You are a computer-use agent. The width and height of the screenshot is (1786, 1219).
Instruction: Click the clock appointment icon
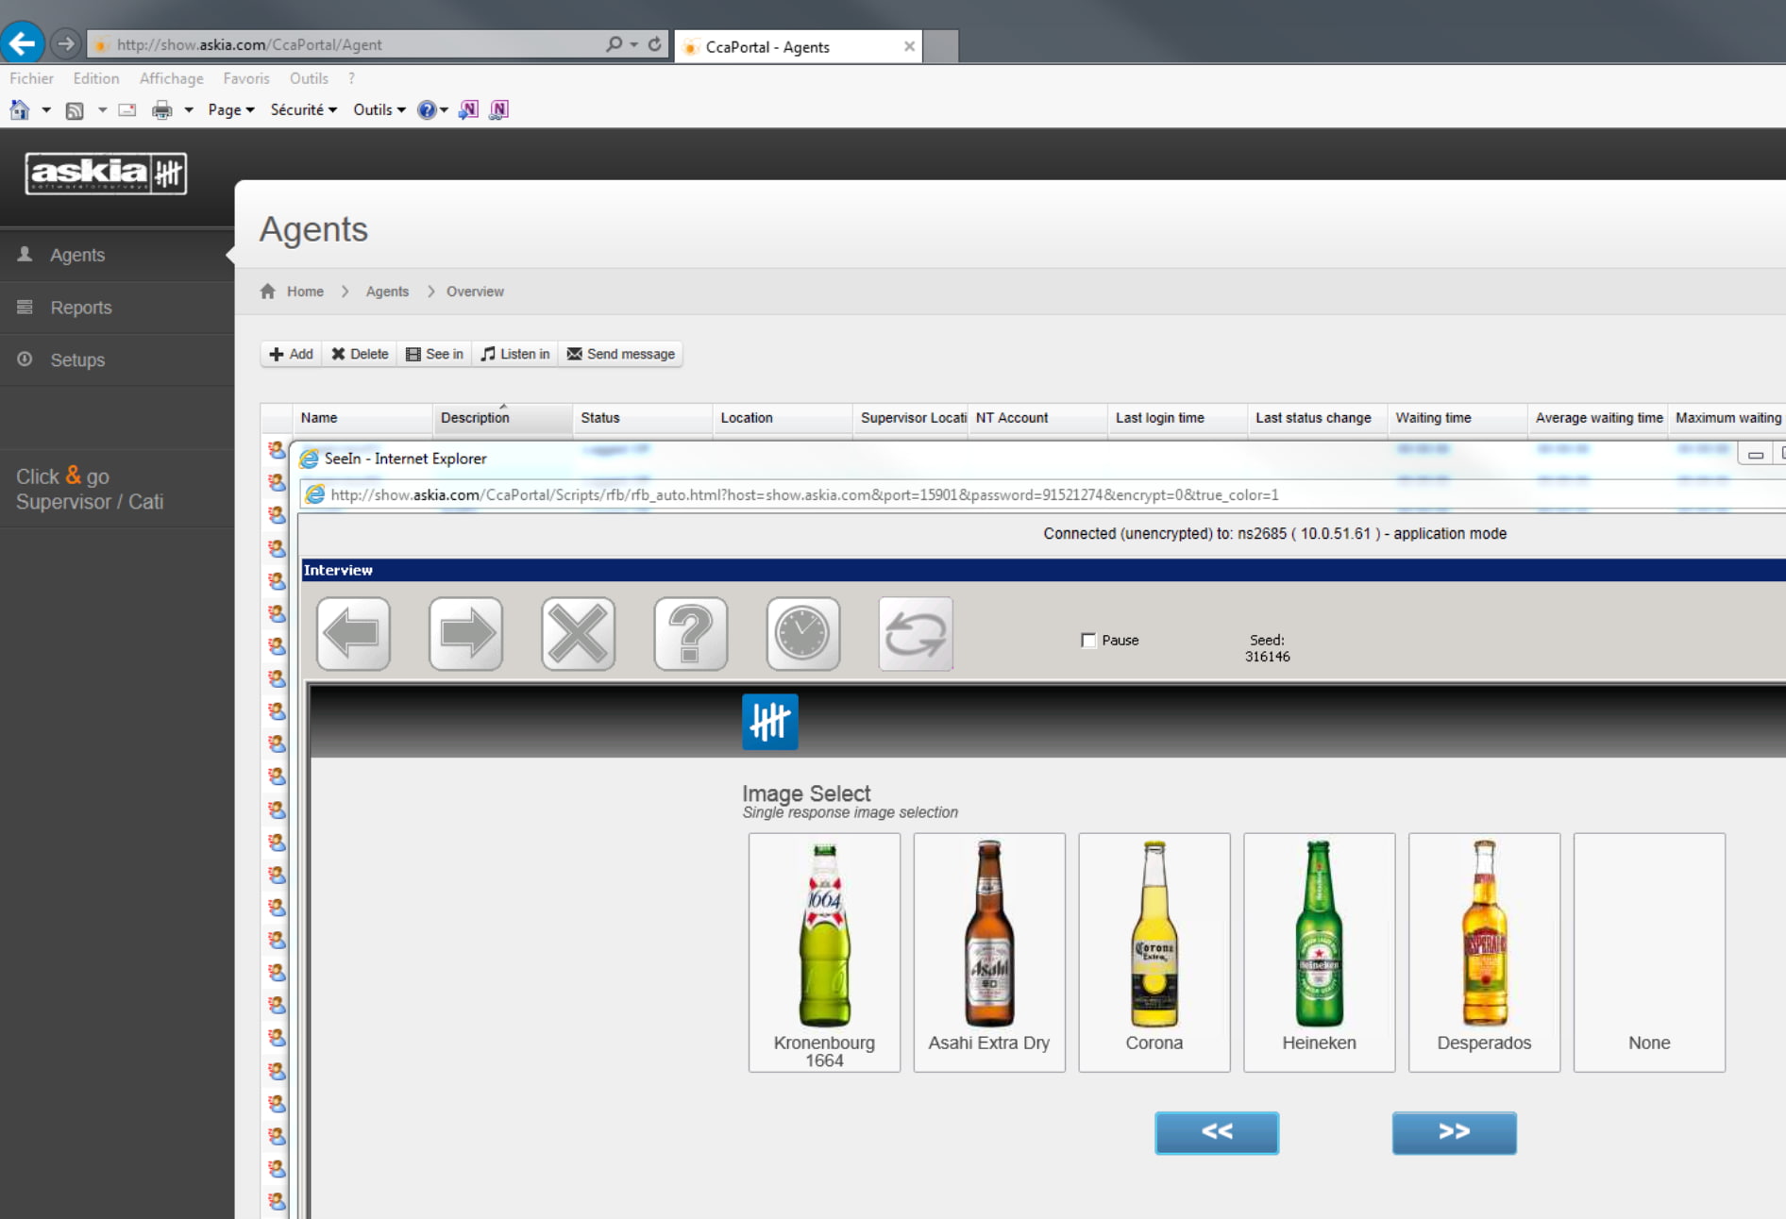[802, 633]
